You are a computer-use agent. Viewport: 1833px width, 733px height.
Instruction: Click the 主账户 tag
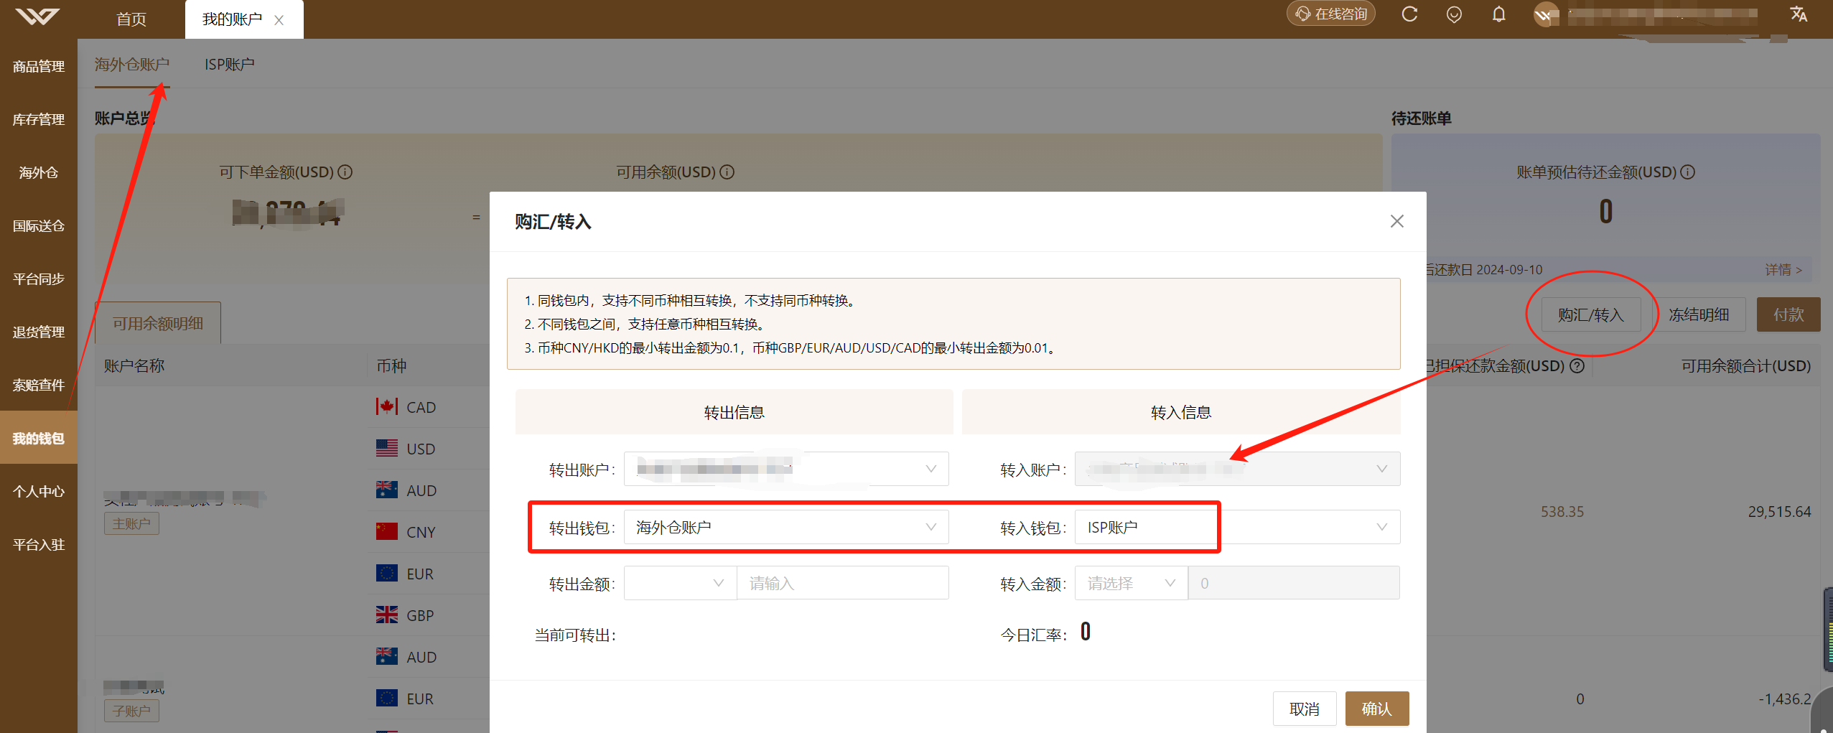pos(131,523)
